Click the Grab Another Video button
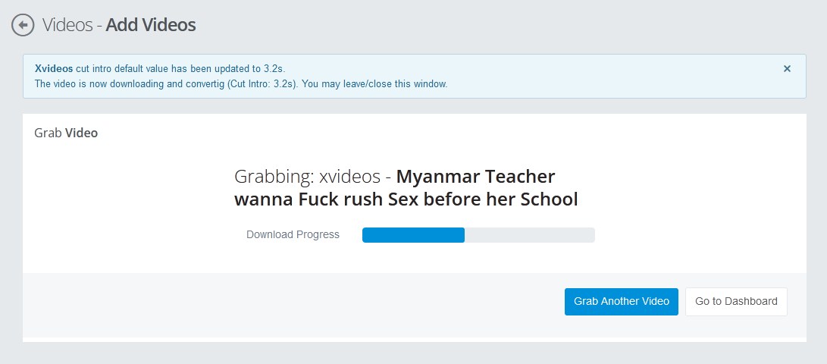The image size is (827, 364). [622, 302]
